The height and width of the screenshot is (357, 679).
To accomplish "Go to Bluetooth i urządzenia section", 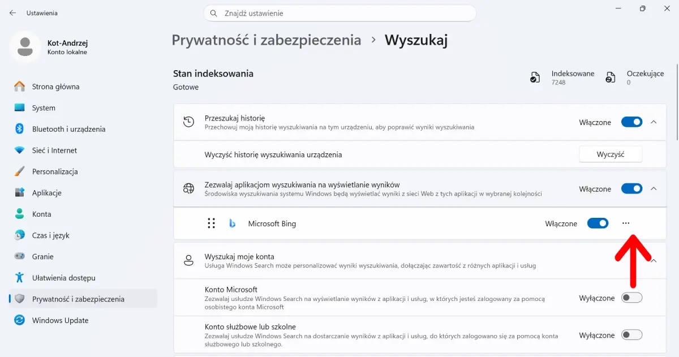I will (x=83, y=129).
